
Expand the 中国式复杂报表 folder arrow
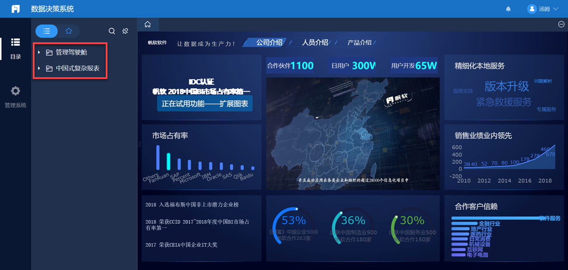point(39,68)
